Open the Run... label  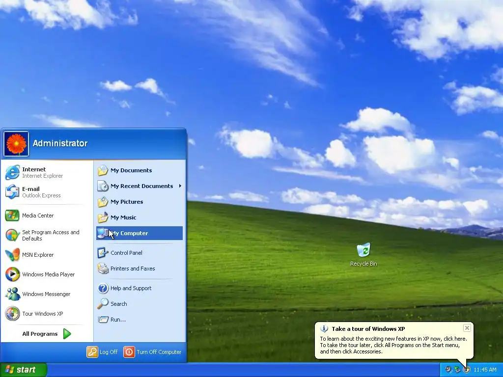coord(118,320)
